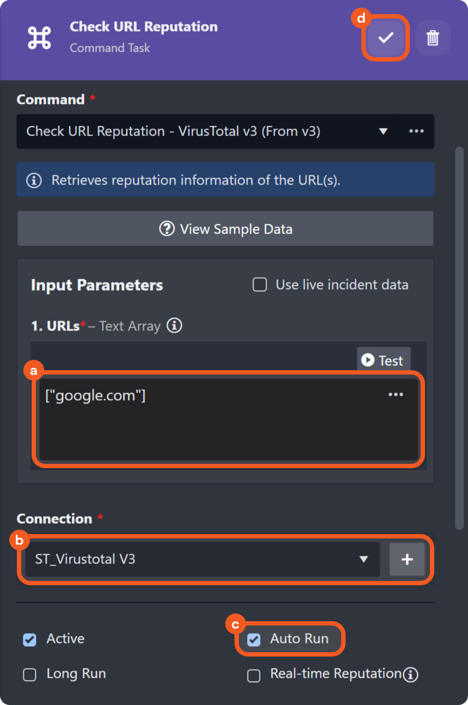Viewport: 468px width, 705px height.
Task: Enable Use live incident data checkbox
Action: click(x=260, y=285)
